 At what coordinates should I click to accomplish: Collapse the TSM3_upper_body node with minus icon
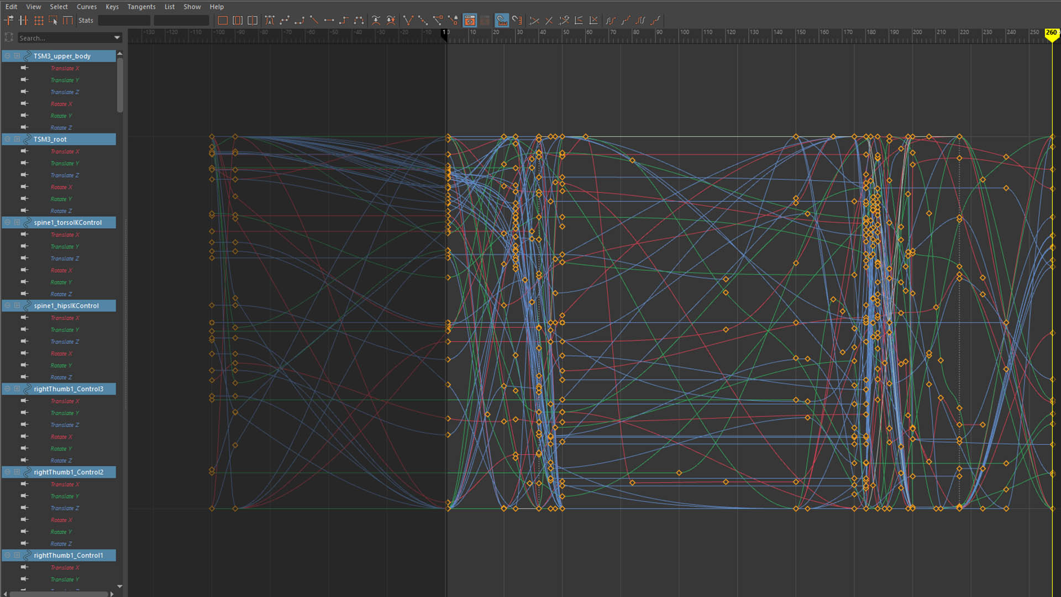[8, 56]
